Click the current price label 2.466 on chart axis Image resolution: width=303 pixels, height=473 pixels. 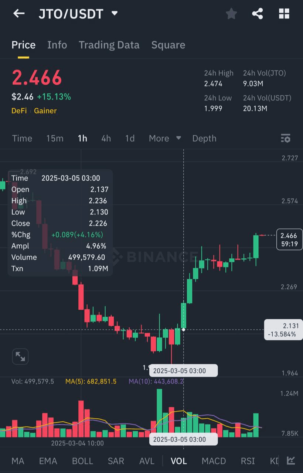coord(289,239)
